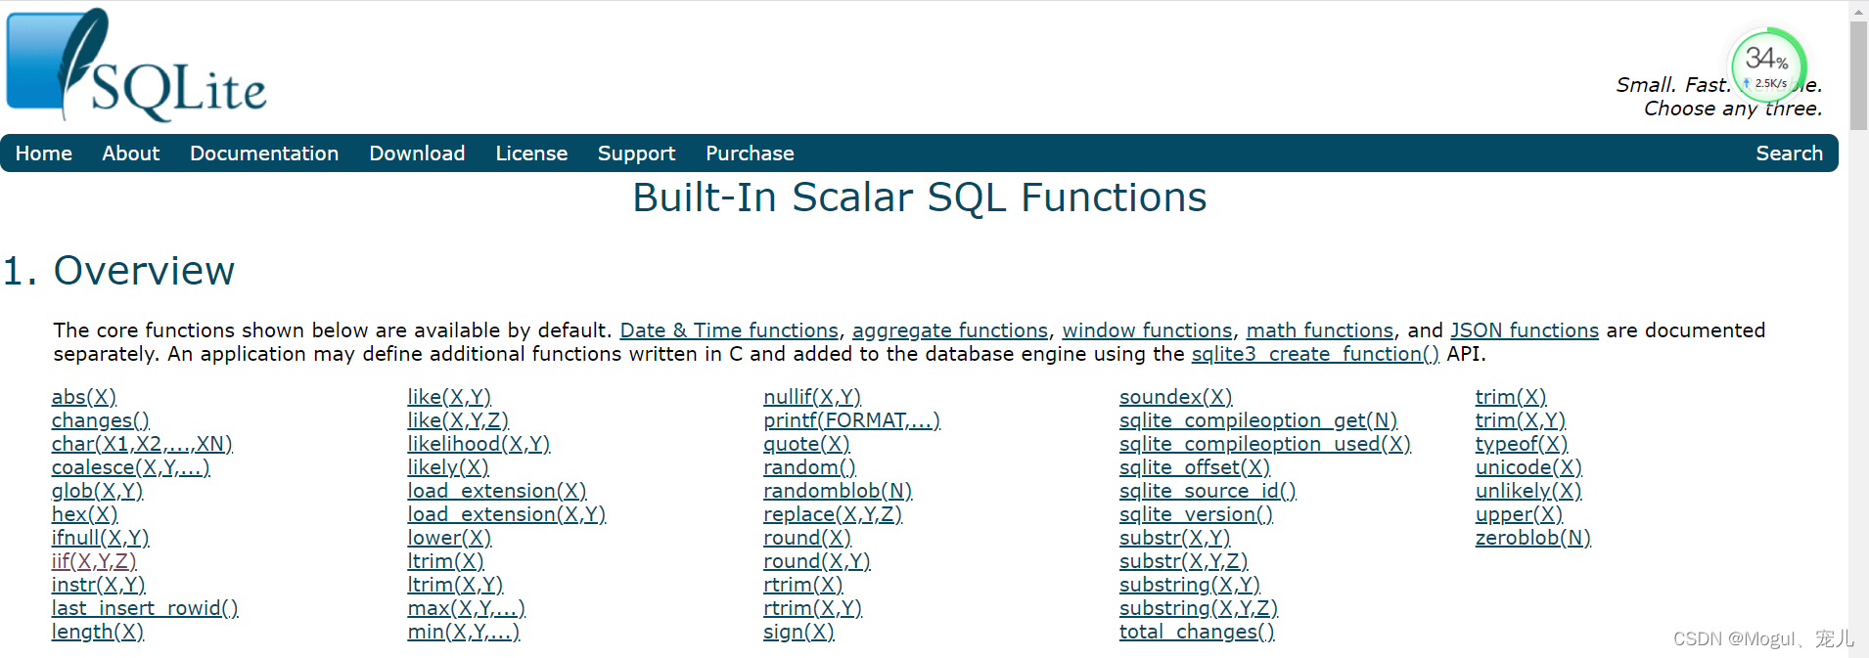Open the Support menu item
The width and height of the screenshot is (1869, 658).
tap(637, 154)
